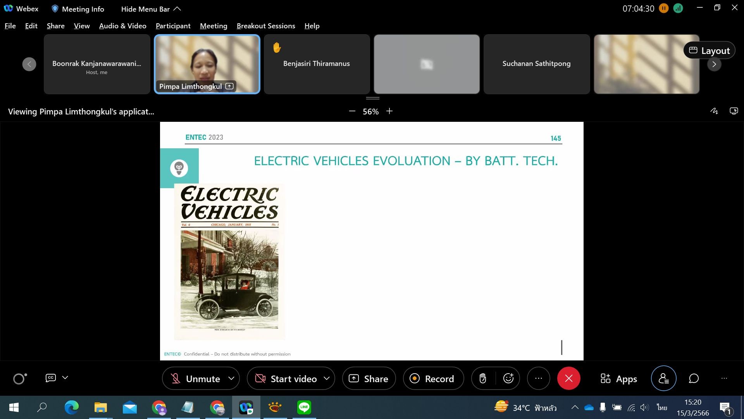Open the File menu
The height and width of the screenshot is (419, 744).
(10, 26)
